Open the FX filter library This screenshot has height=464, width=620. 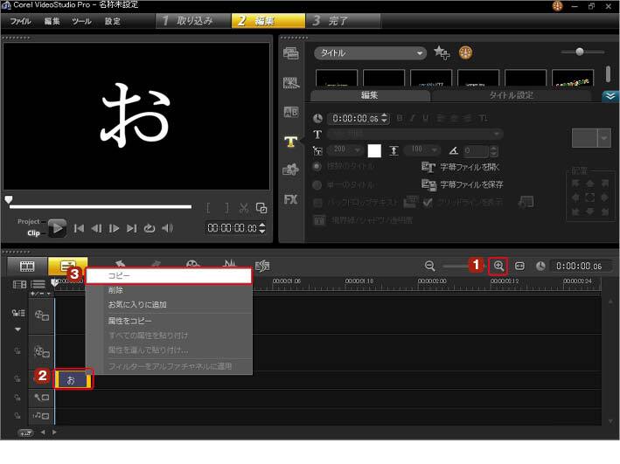tap(290, 199)
